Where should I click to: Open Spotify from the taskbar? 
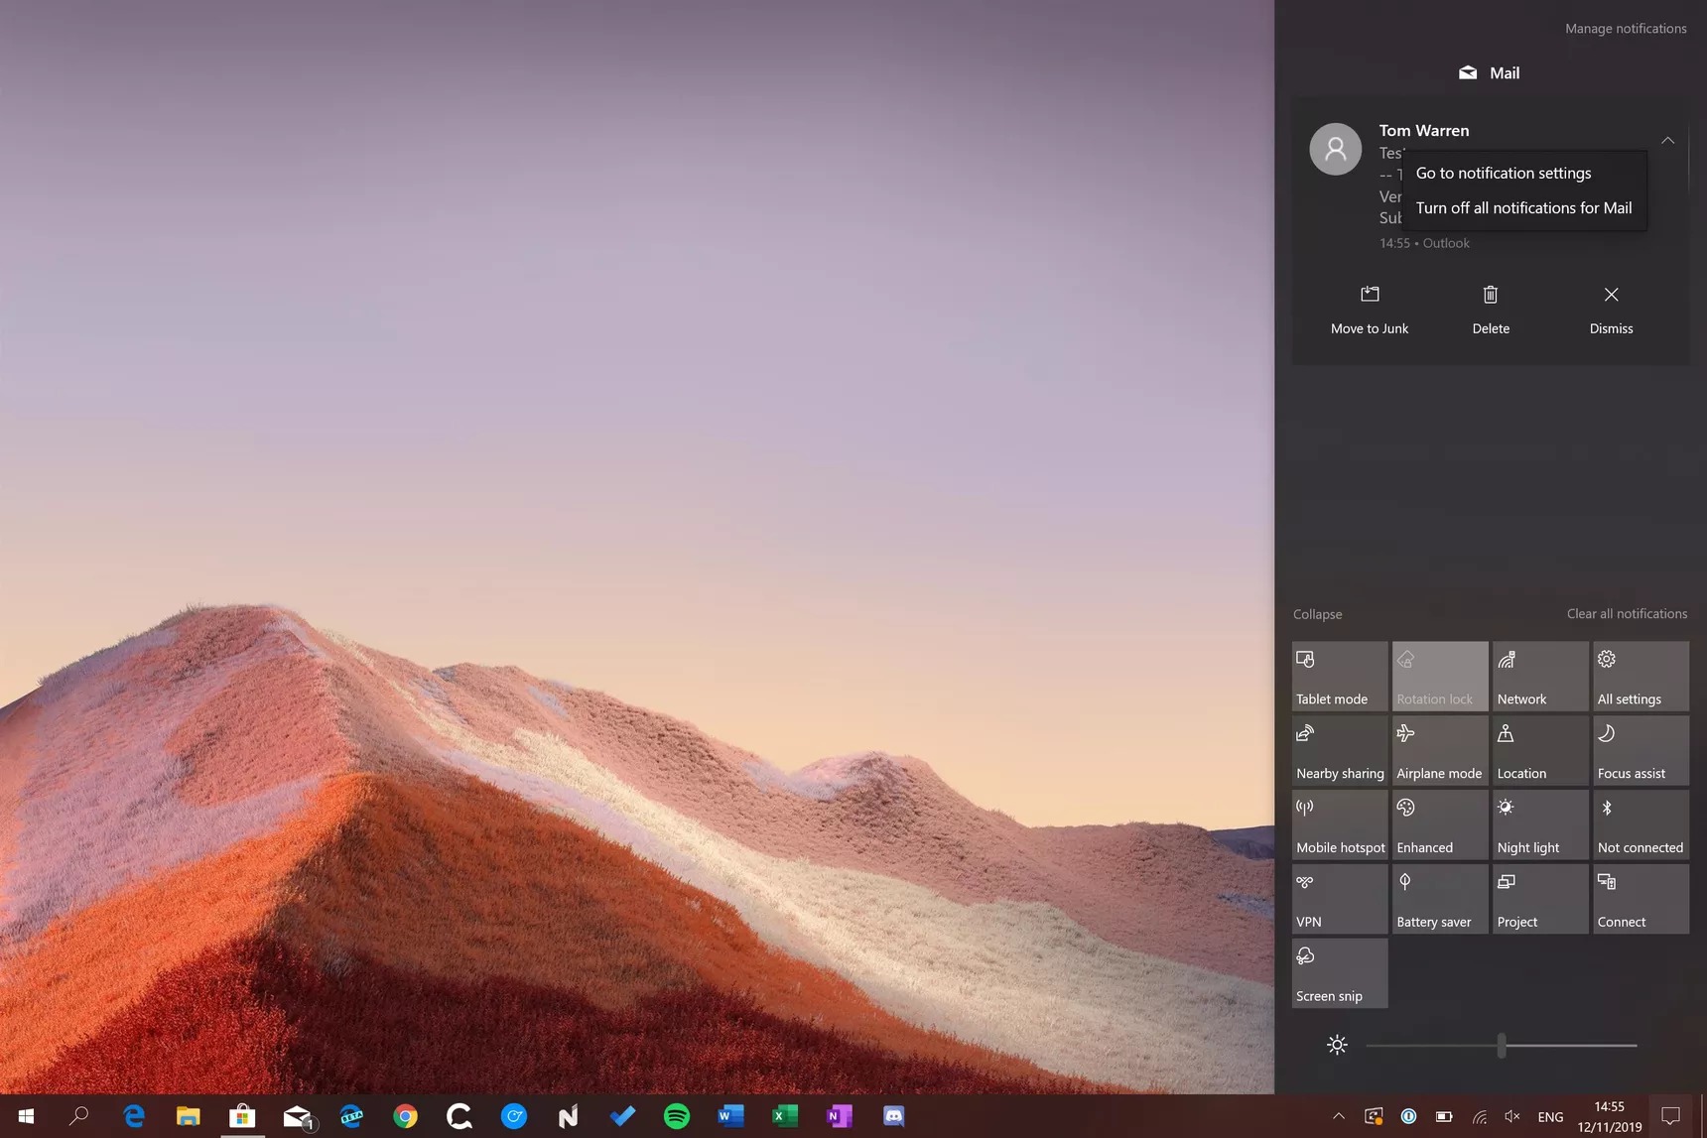pos(676,1116)
